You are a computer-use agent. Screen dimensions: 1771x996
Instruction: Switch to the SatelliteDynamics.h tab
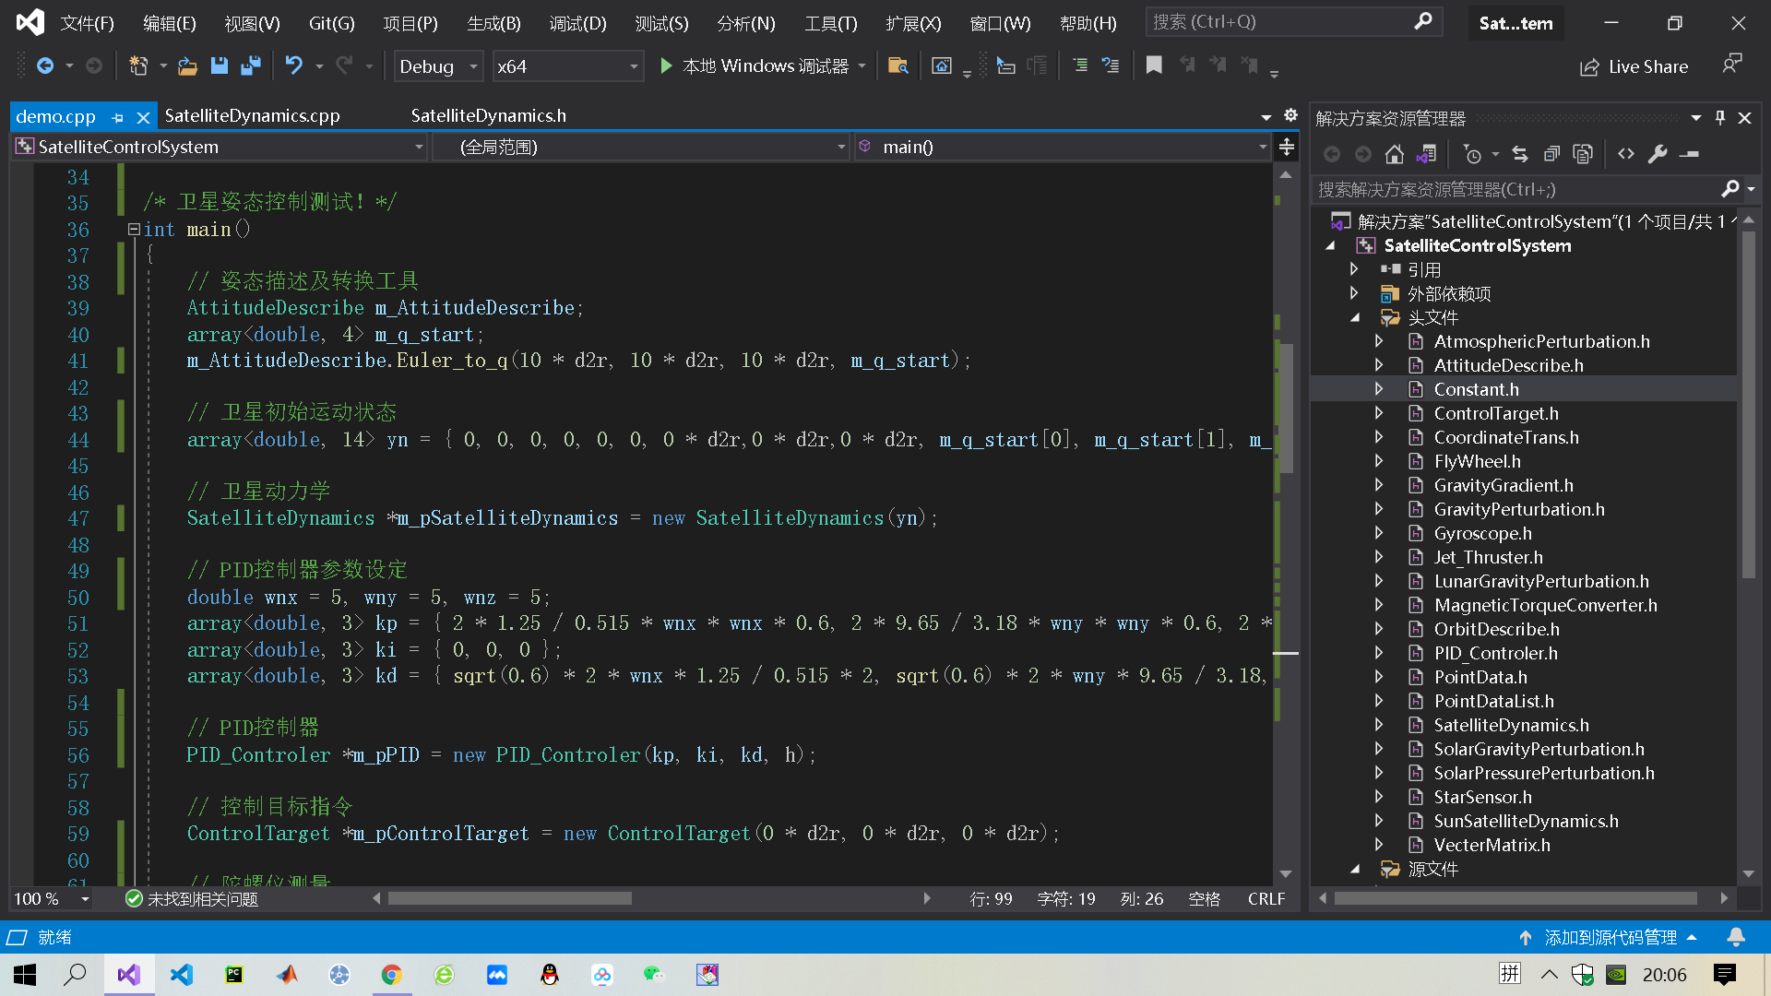coord(485,114)
